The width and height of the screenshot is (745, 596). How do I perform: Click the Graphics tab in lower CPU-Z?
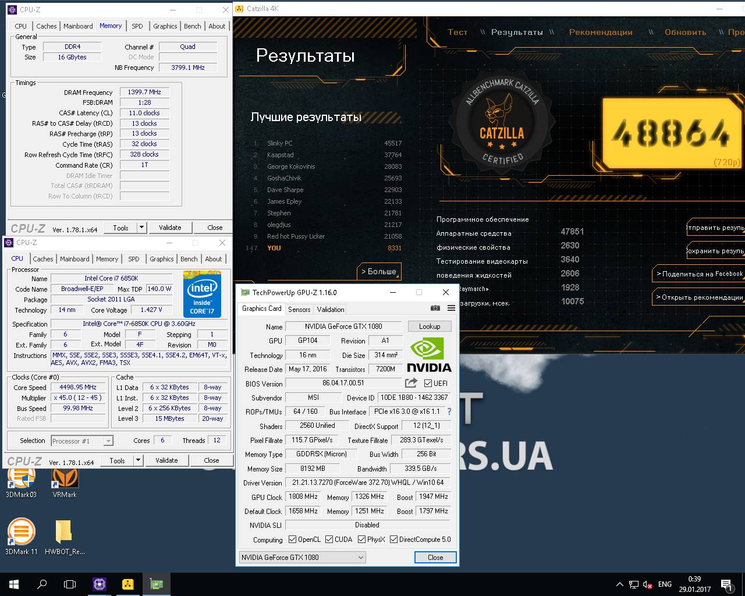tap(162, 259)
